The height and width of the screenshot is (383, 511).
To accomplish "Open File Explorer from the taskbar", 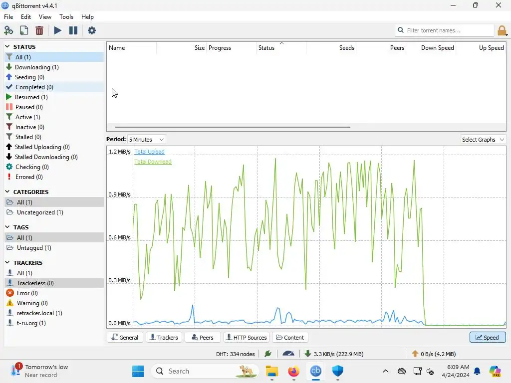I will click(272, 371).
